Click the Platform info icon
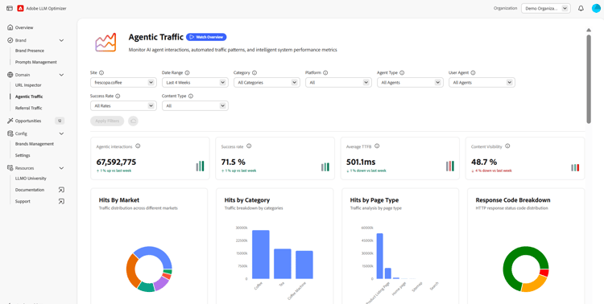604x304 pixels. 325,72
